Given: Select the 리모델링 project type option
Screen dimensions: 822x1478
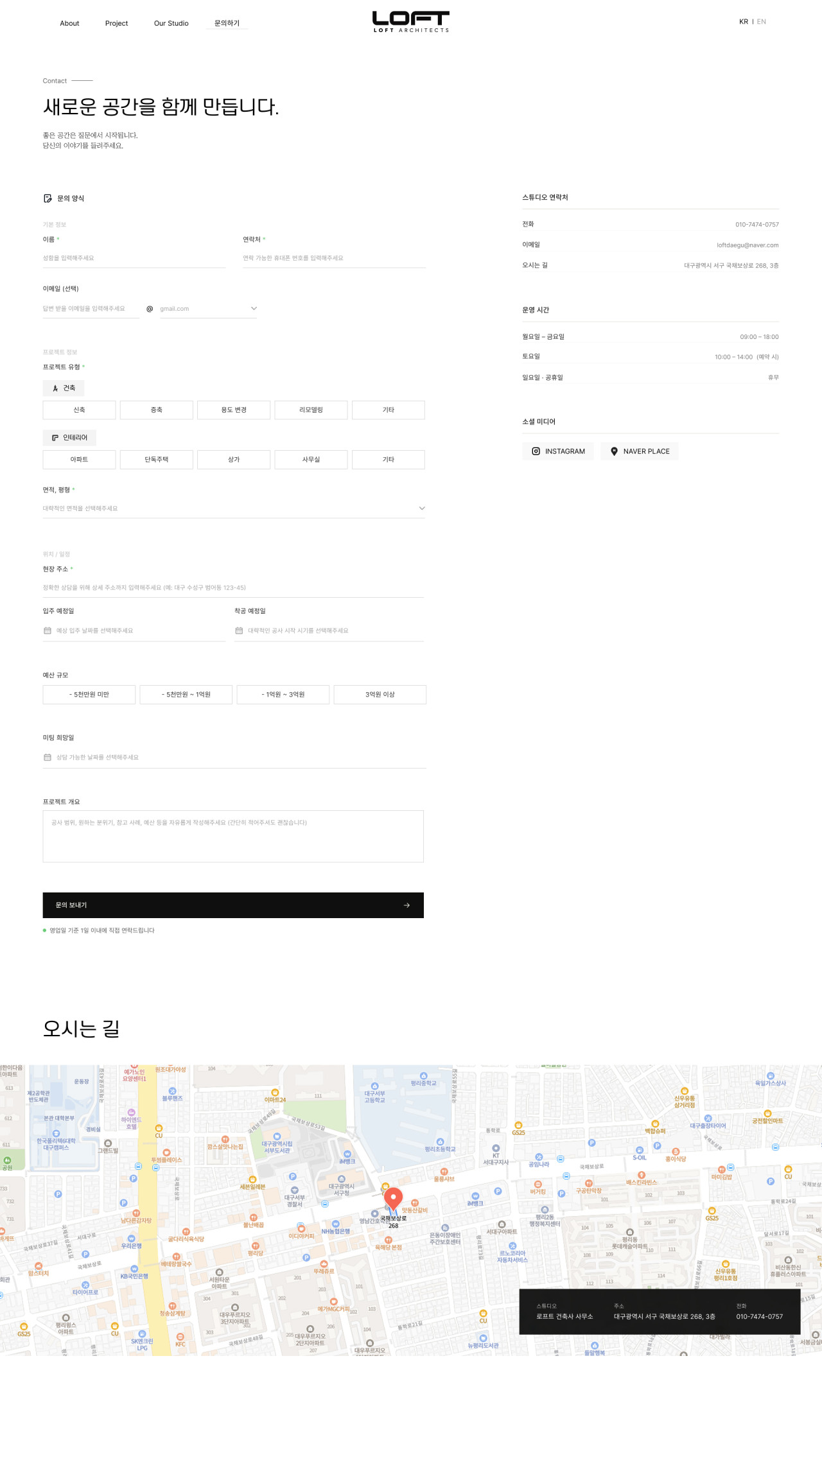Looking at the screenshot, I should pyautogui.click(x=311, y=410).
